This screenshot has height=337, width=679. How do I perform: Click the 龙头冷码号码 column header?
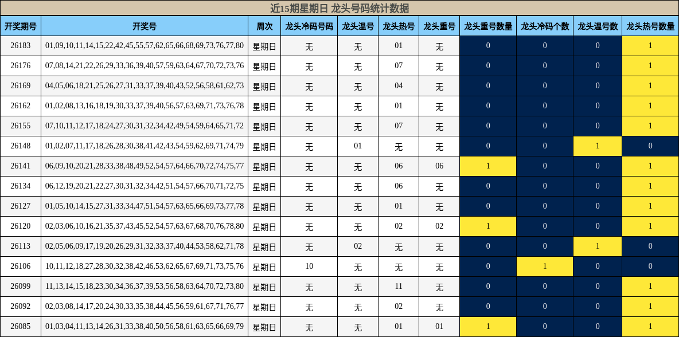pyautogui.click(x=309, y=26)
